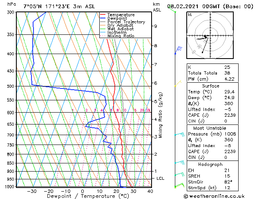Image resolution: width=257 pixels, height=199 pixels.
Task: Click the 'Most Unstable' section heading
Action: click(x=210, y=128)
